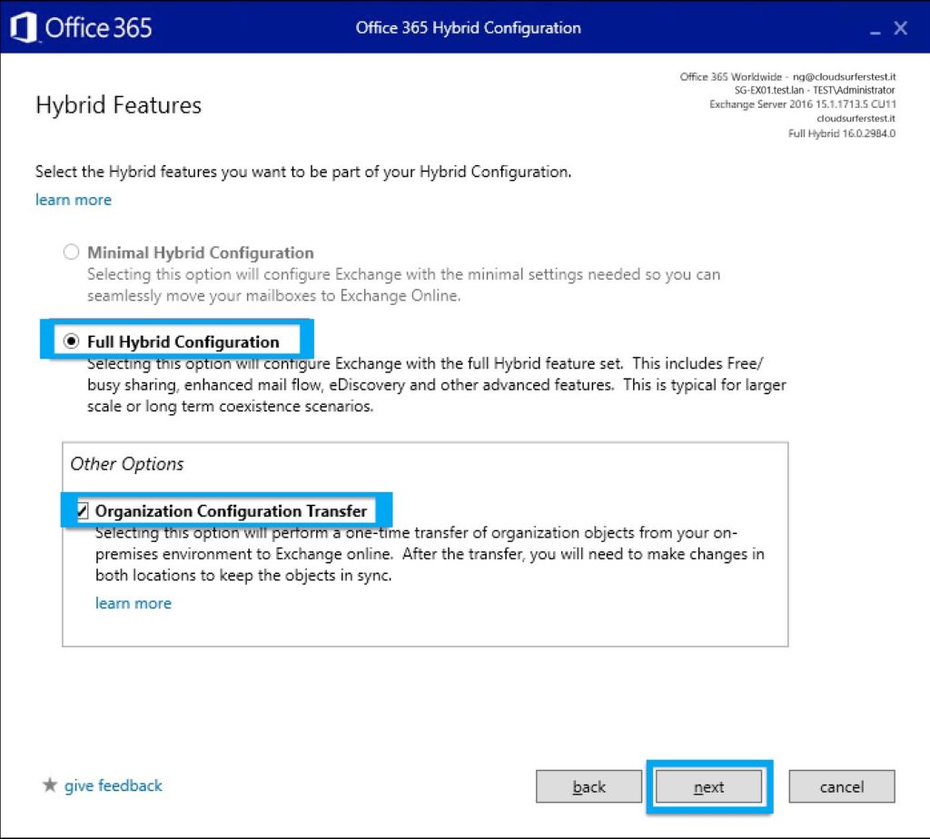
Task: Toggle the Organization Configuration Transfer checkbox
Action: [x=83, y=510]
